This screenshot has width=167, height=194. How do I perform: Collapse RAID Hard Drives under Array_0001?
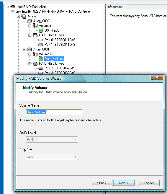pyautogui.click(x=30, y=64)
